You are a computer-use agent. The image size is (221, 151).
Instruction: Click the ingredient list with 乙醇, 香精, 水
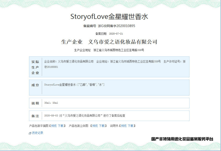coord(74,85)
